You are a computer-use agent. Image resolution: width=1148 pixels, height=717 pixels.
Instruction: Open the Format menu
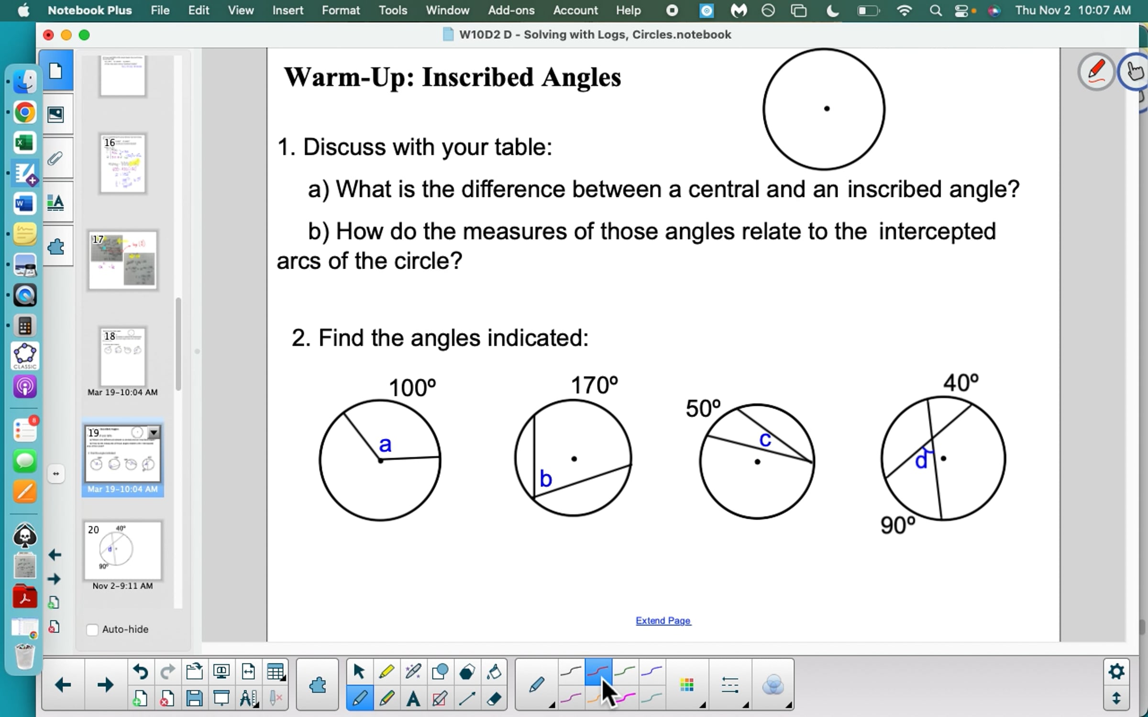click(341, 11)
